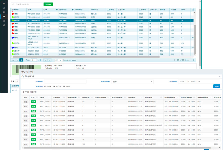Open the items per page dropdown
Screen dimensions: 223x150
[x=59, y=60]
